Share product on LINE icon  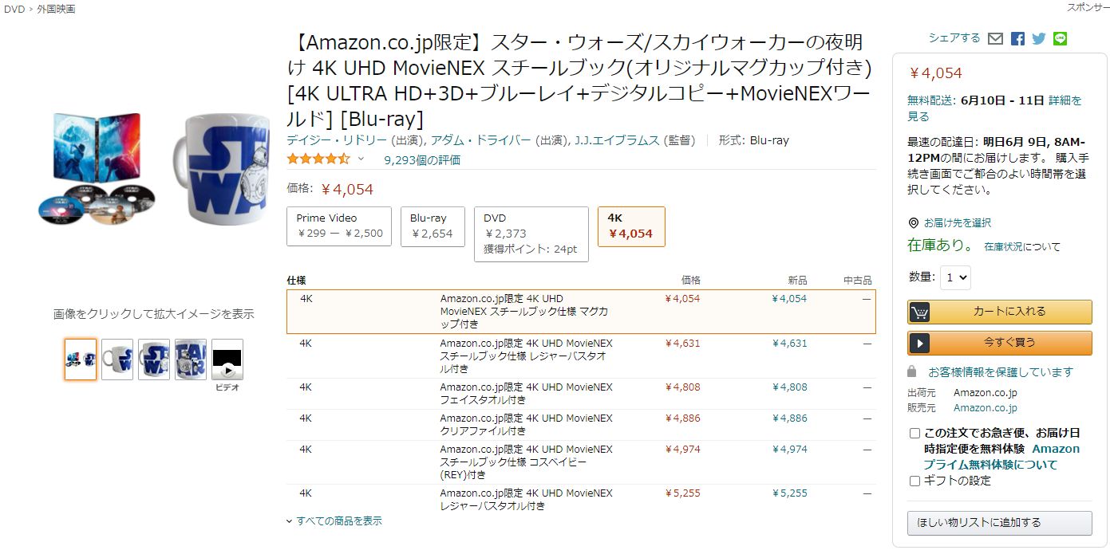[x=1060, y=38]
